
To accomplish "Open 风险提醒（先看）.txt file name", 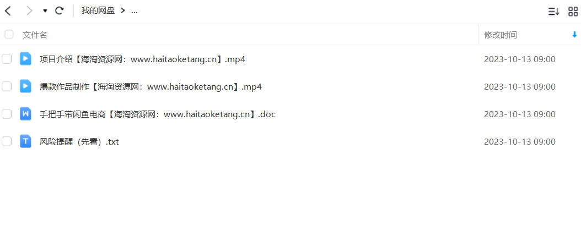I will tap(79, 141).
